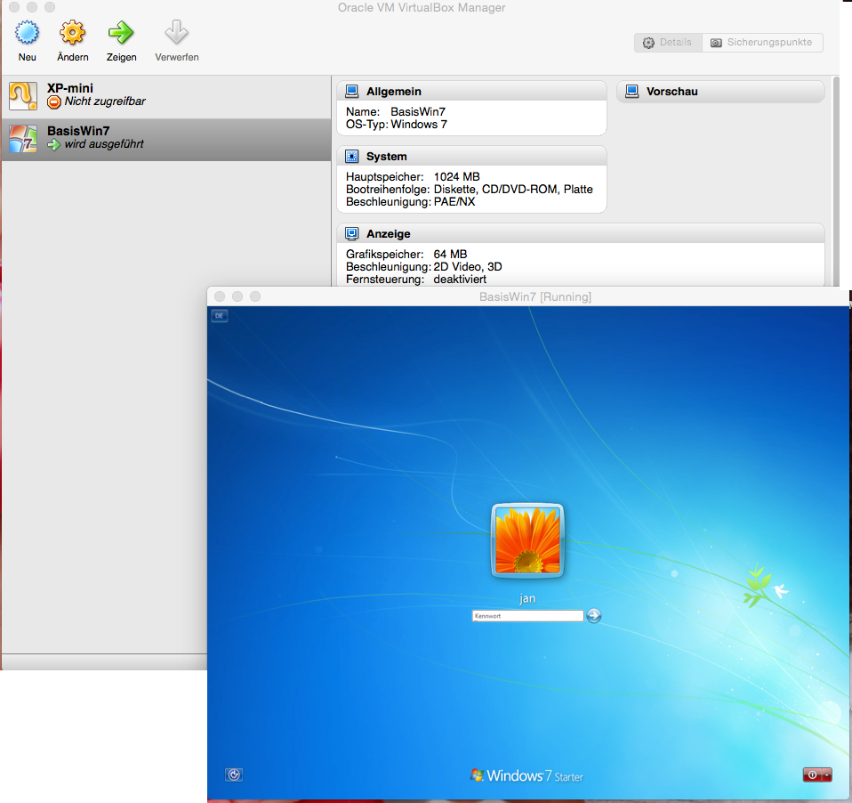The width and height of the screenshot is (852, 803).
Task: Click the Verwerfen down-arrow icon
Action: click(177, 33)
